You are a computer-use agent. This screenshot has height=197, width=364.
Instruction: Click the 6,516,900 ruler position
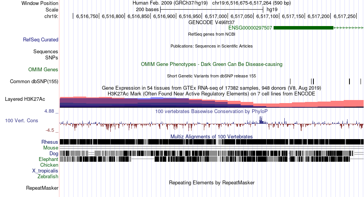[164, 16]
